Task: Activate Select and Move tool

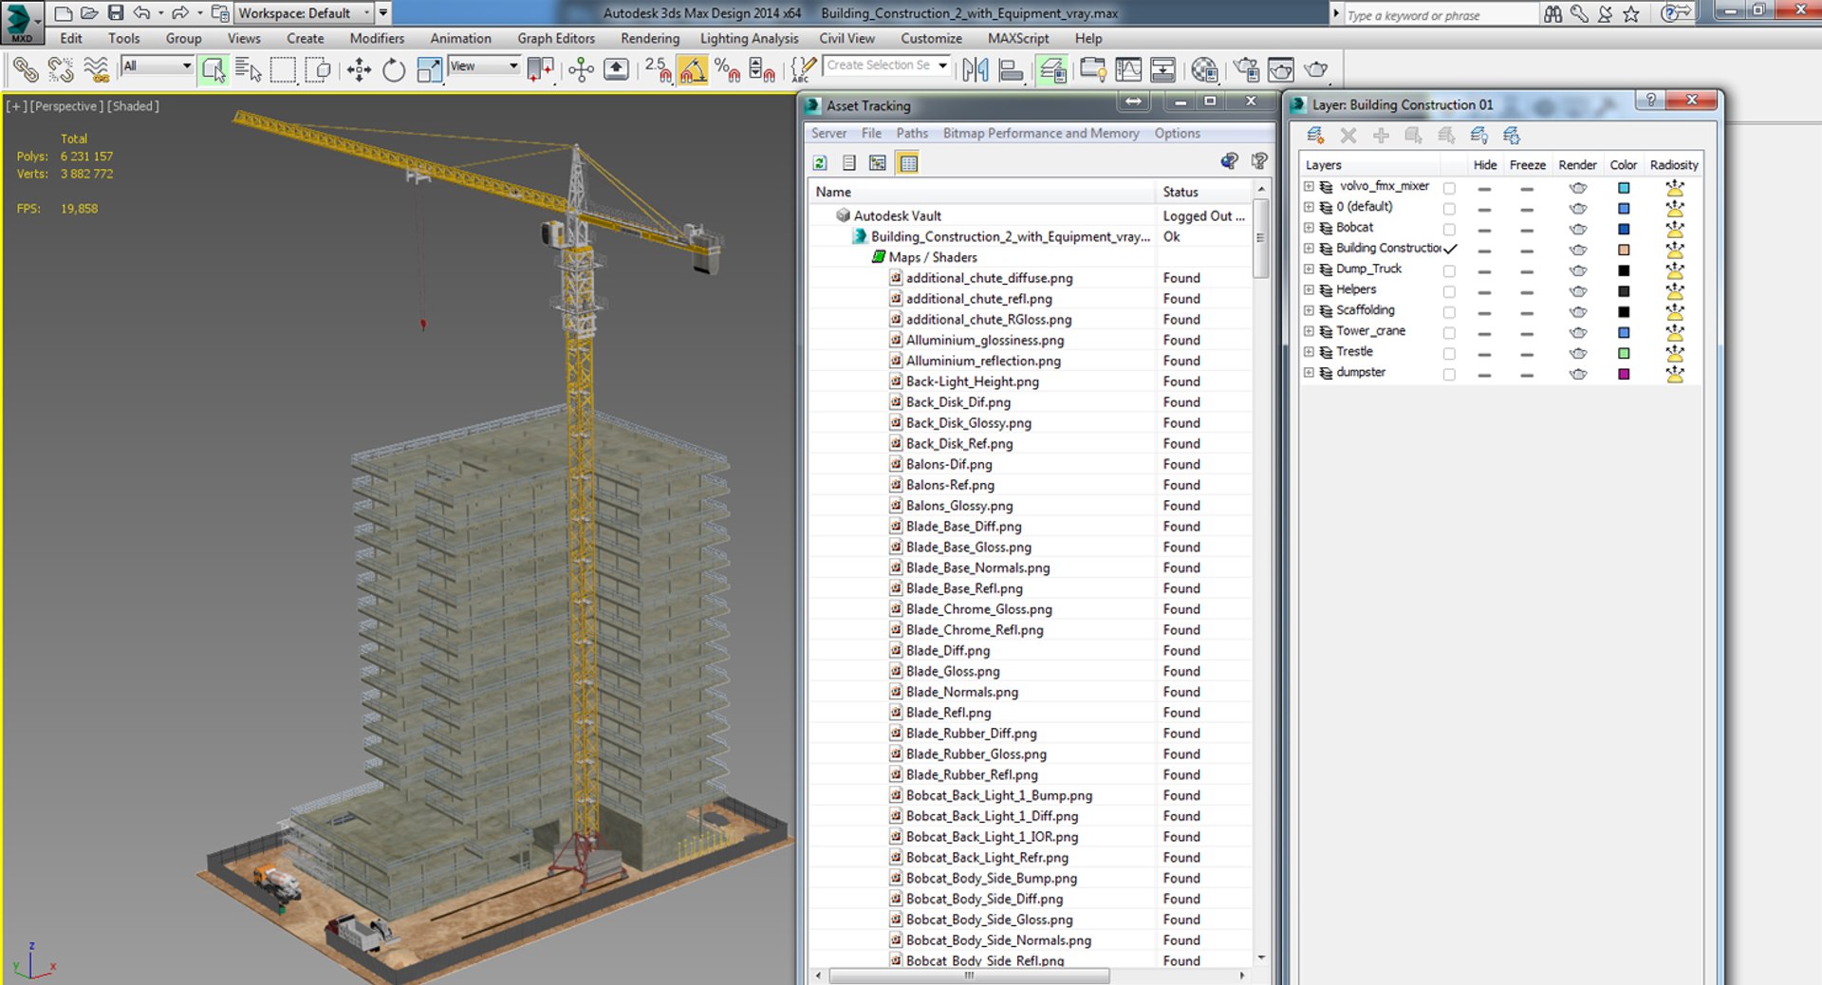Action: pos(359,69)
